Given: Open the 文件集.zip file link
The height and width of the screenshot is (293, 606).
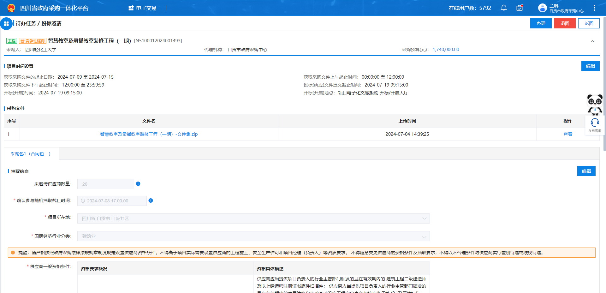Looking at the screenshot, I should 149,134.
